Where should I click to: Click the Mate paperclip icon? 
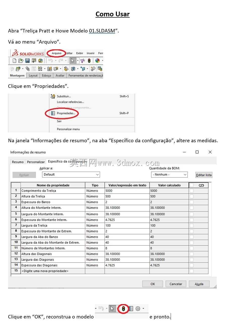tap(27, 68)
